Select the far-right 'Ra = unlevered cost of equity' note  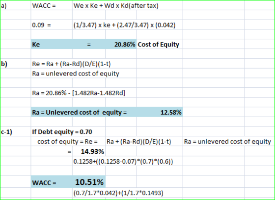click(227, 142)
